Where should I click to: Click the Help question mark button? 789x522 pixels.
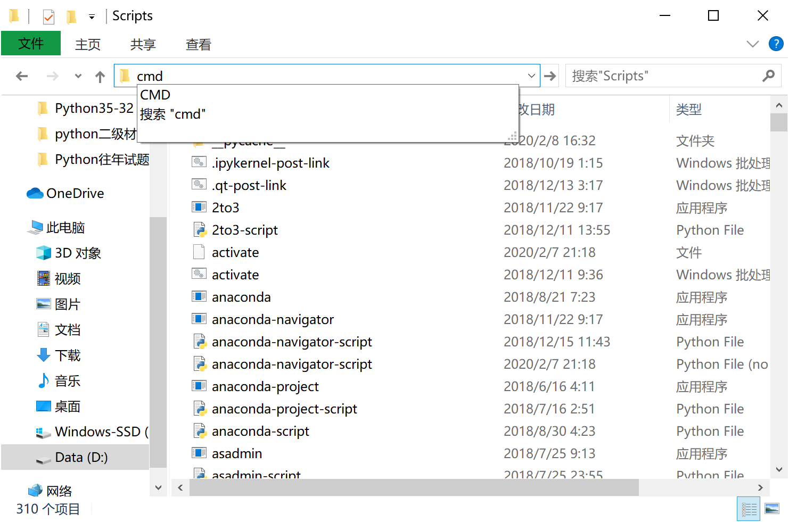(776, 44)
